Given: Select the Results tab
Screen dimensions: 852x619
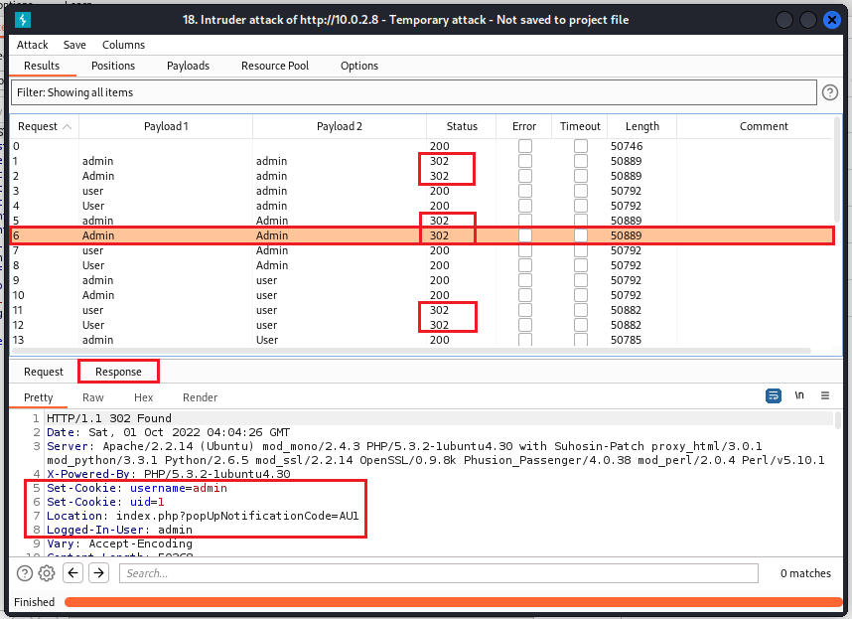Looking at the screenshot, I should click(x=42, y=66).
